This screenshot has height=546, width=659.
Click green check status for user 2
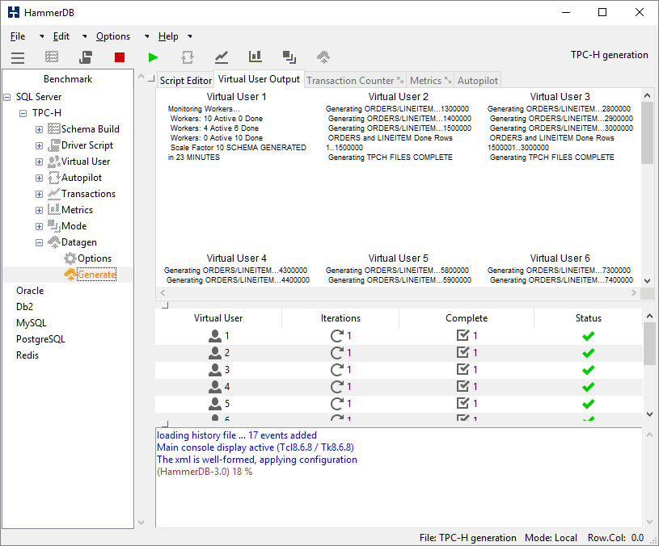[x=589, y=353]
